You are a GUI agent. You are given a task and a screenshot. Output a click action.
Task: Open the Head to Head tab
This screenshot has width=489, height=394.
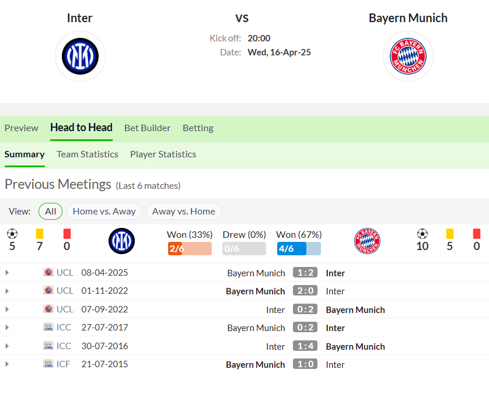point(81,128)
